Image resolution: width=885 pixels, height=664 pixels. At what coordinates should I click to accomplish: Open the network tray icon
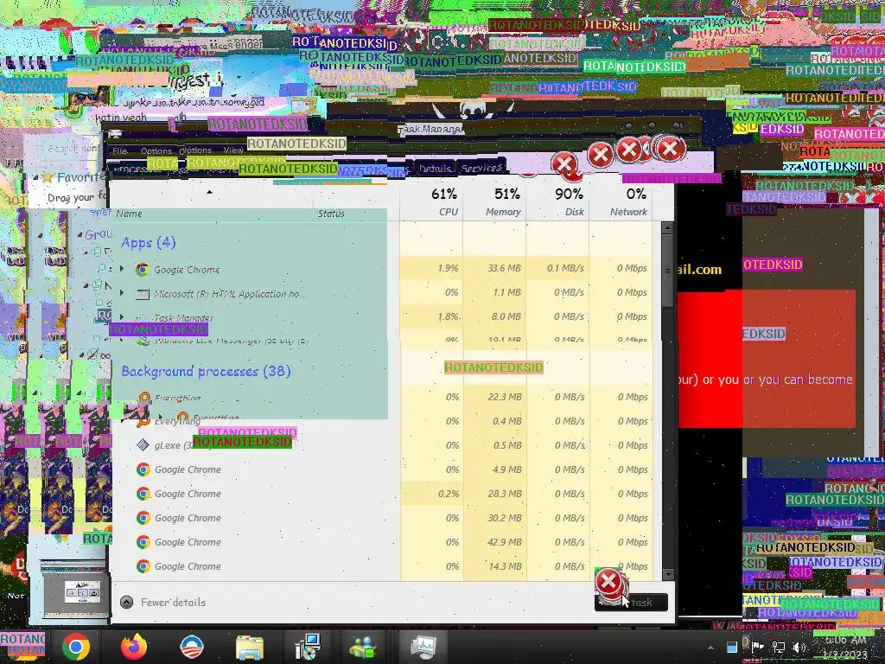coord(779,647)
